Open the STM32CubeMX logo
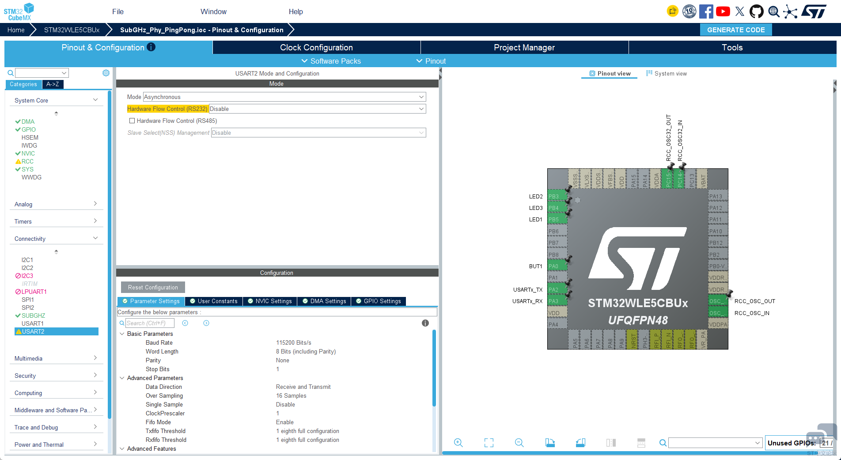Viewport: 841px width, 460px height. coord(19,11)
